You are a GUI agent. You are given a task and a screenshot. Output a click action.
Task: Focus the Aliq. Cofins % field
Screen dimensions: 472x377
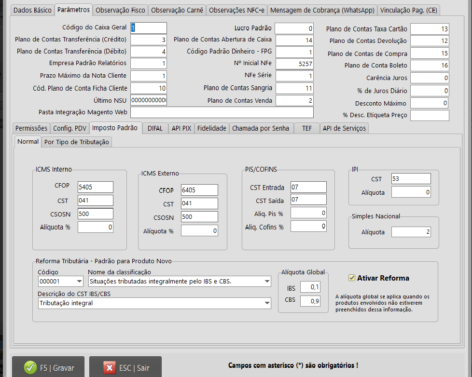[308, 226]
